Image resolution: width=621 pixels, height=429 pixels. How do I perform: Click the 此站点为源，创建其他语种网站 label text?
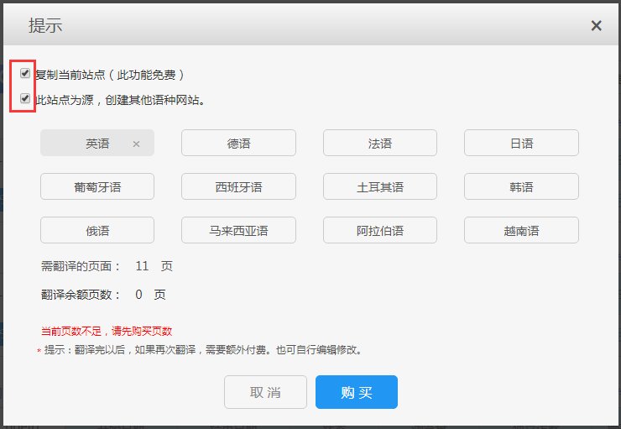click(120, 100)
